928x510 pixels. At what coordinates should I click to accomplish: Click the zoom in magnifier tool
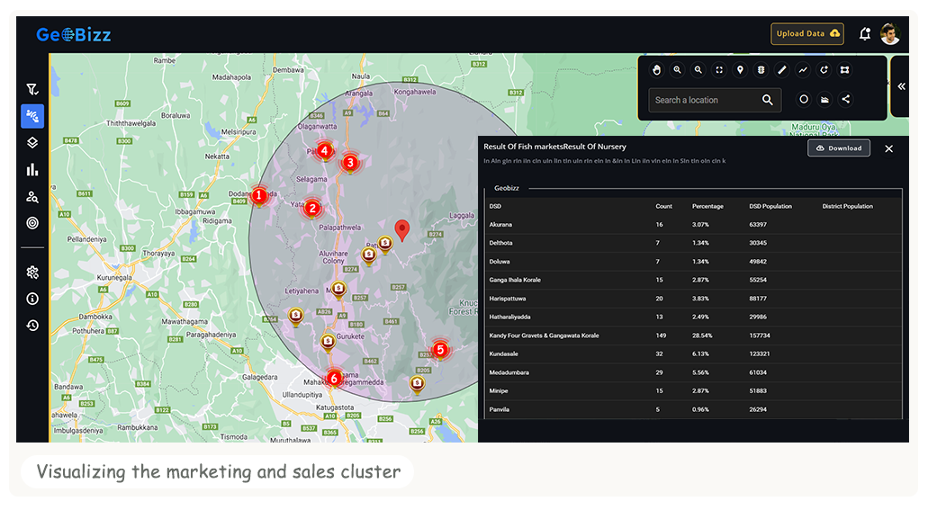[677, 70]
